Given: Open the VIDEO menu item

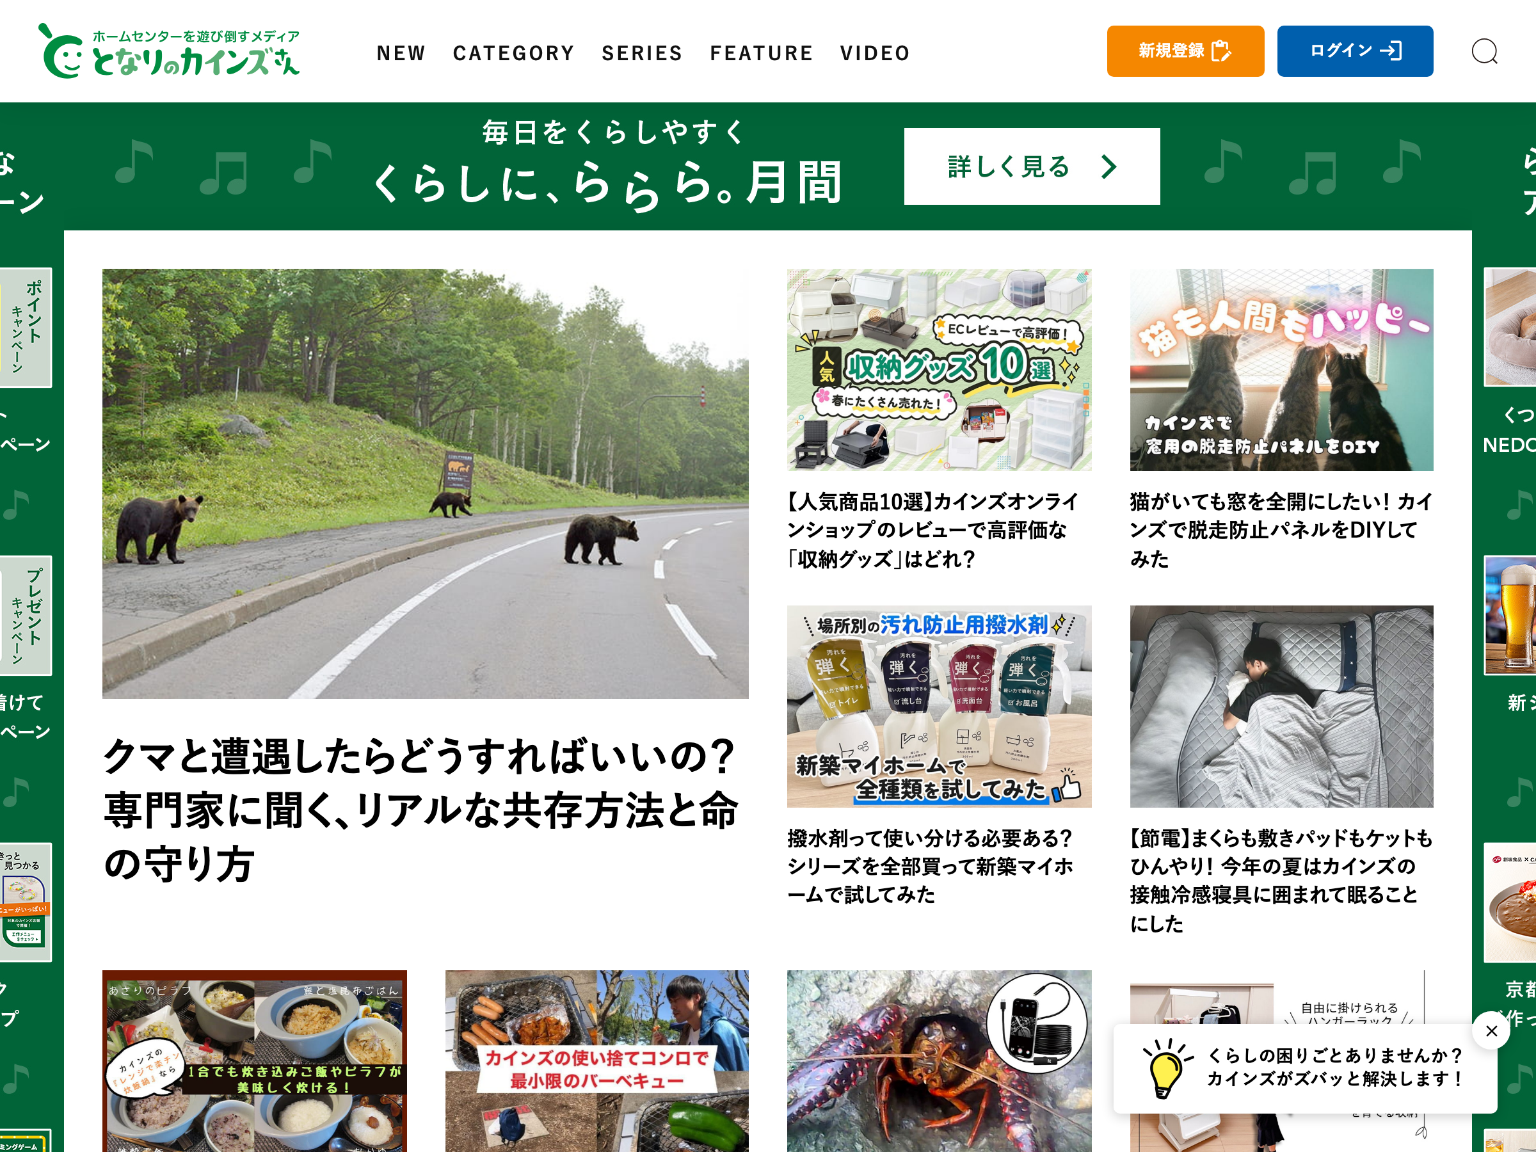Looking at the screenshot, I should [875, 52].
